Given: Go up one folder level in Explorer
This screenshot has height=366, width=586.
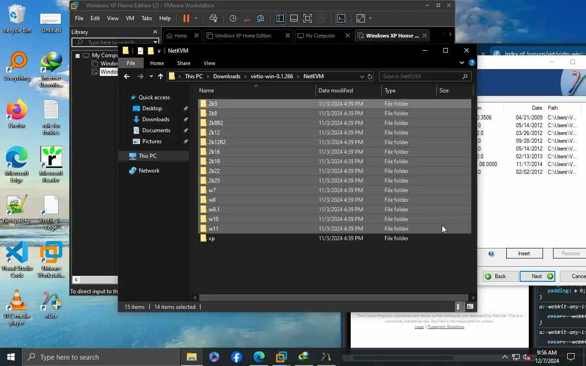Looking at the screenshot, I should click(x=160, y=76).
